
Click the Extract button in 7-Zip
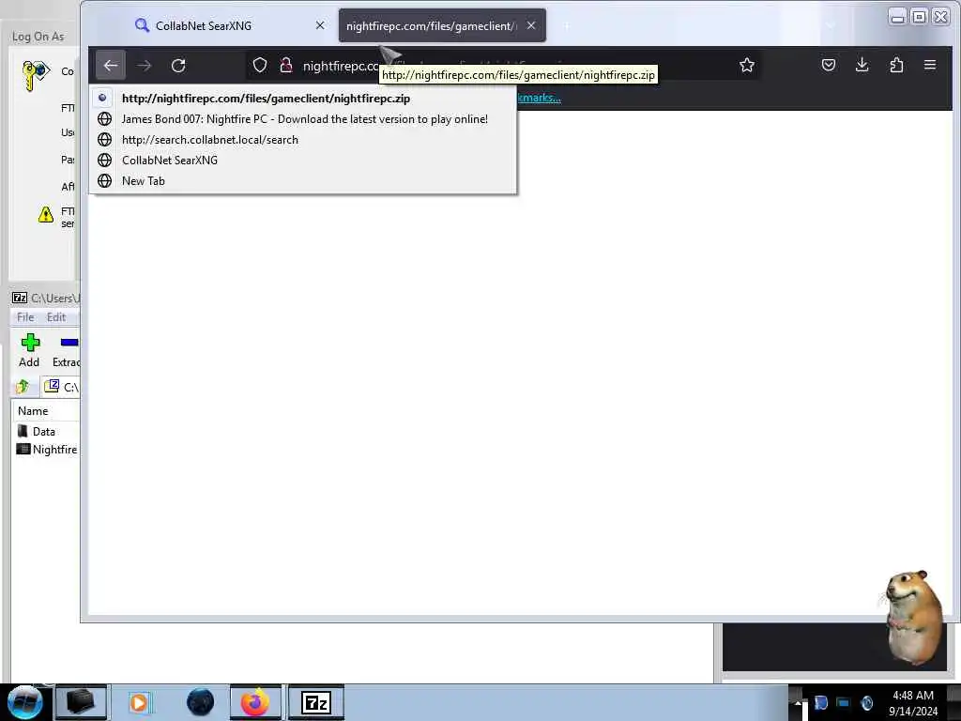[66, 351]
